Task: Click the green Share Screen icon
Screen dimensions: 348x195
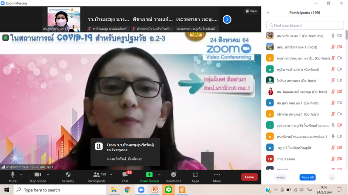Action: pyautogui.click(x=149, y=175)
